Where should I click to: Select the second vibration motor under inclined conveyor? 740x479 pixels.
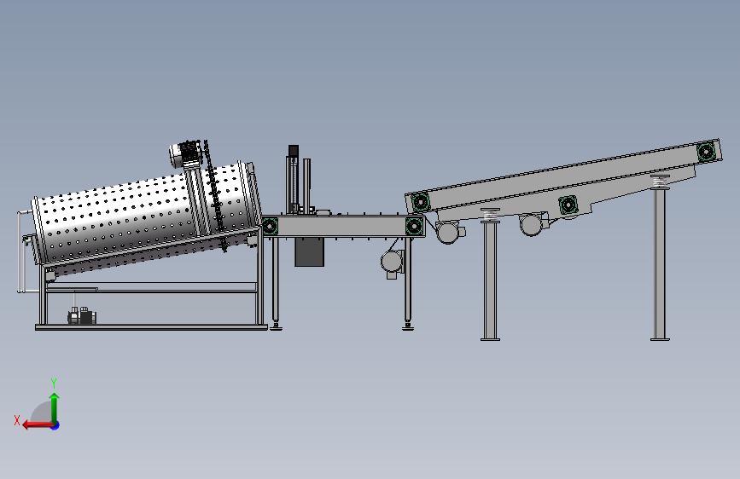[x=533, y=224]
